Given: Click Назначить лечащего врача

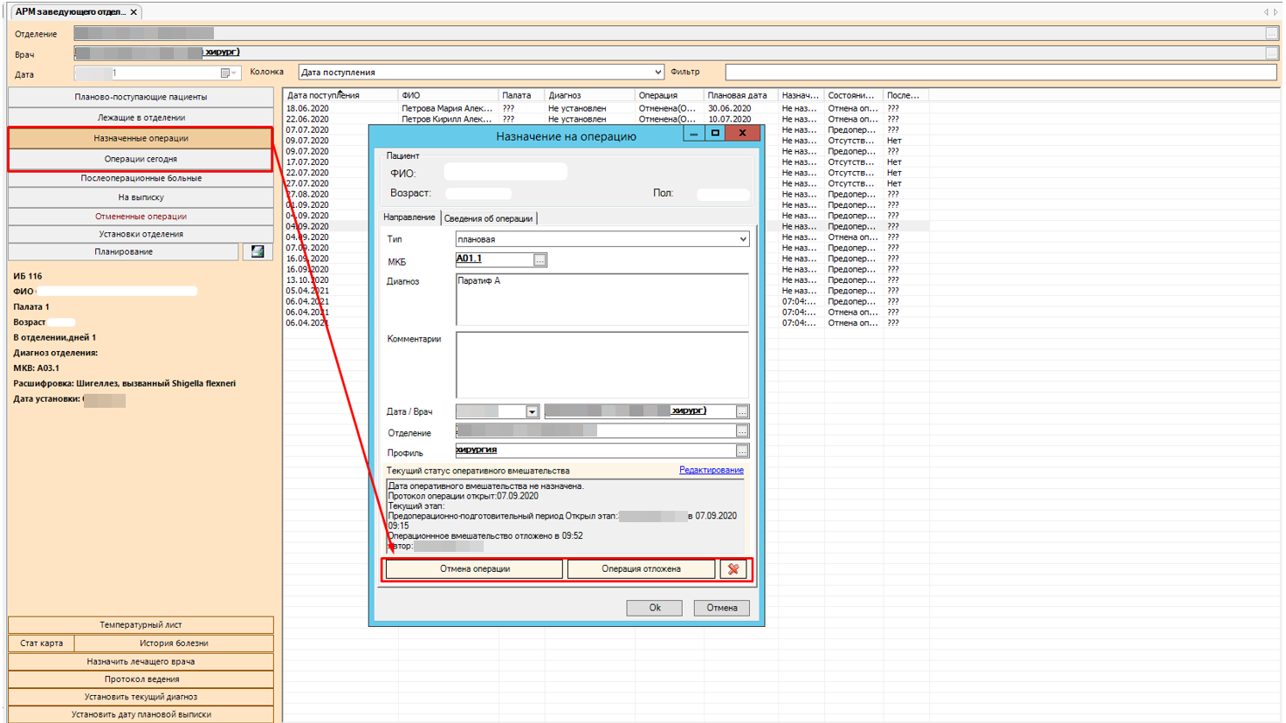Looking at the screenshot, I should pyautogui.click(x=141, y=662).
